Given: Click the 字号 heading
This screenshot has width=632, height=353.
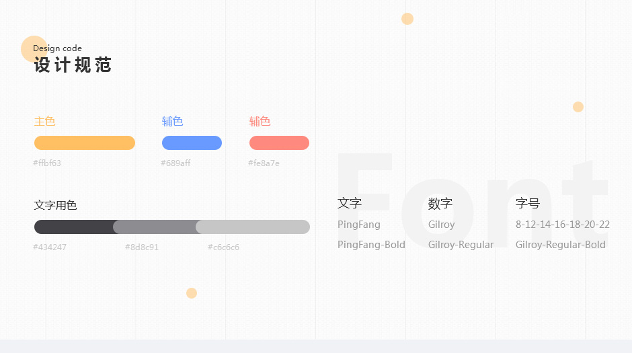Looking at the screenshot, I should coord(528,203).
